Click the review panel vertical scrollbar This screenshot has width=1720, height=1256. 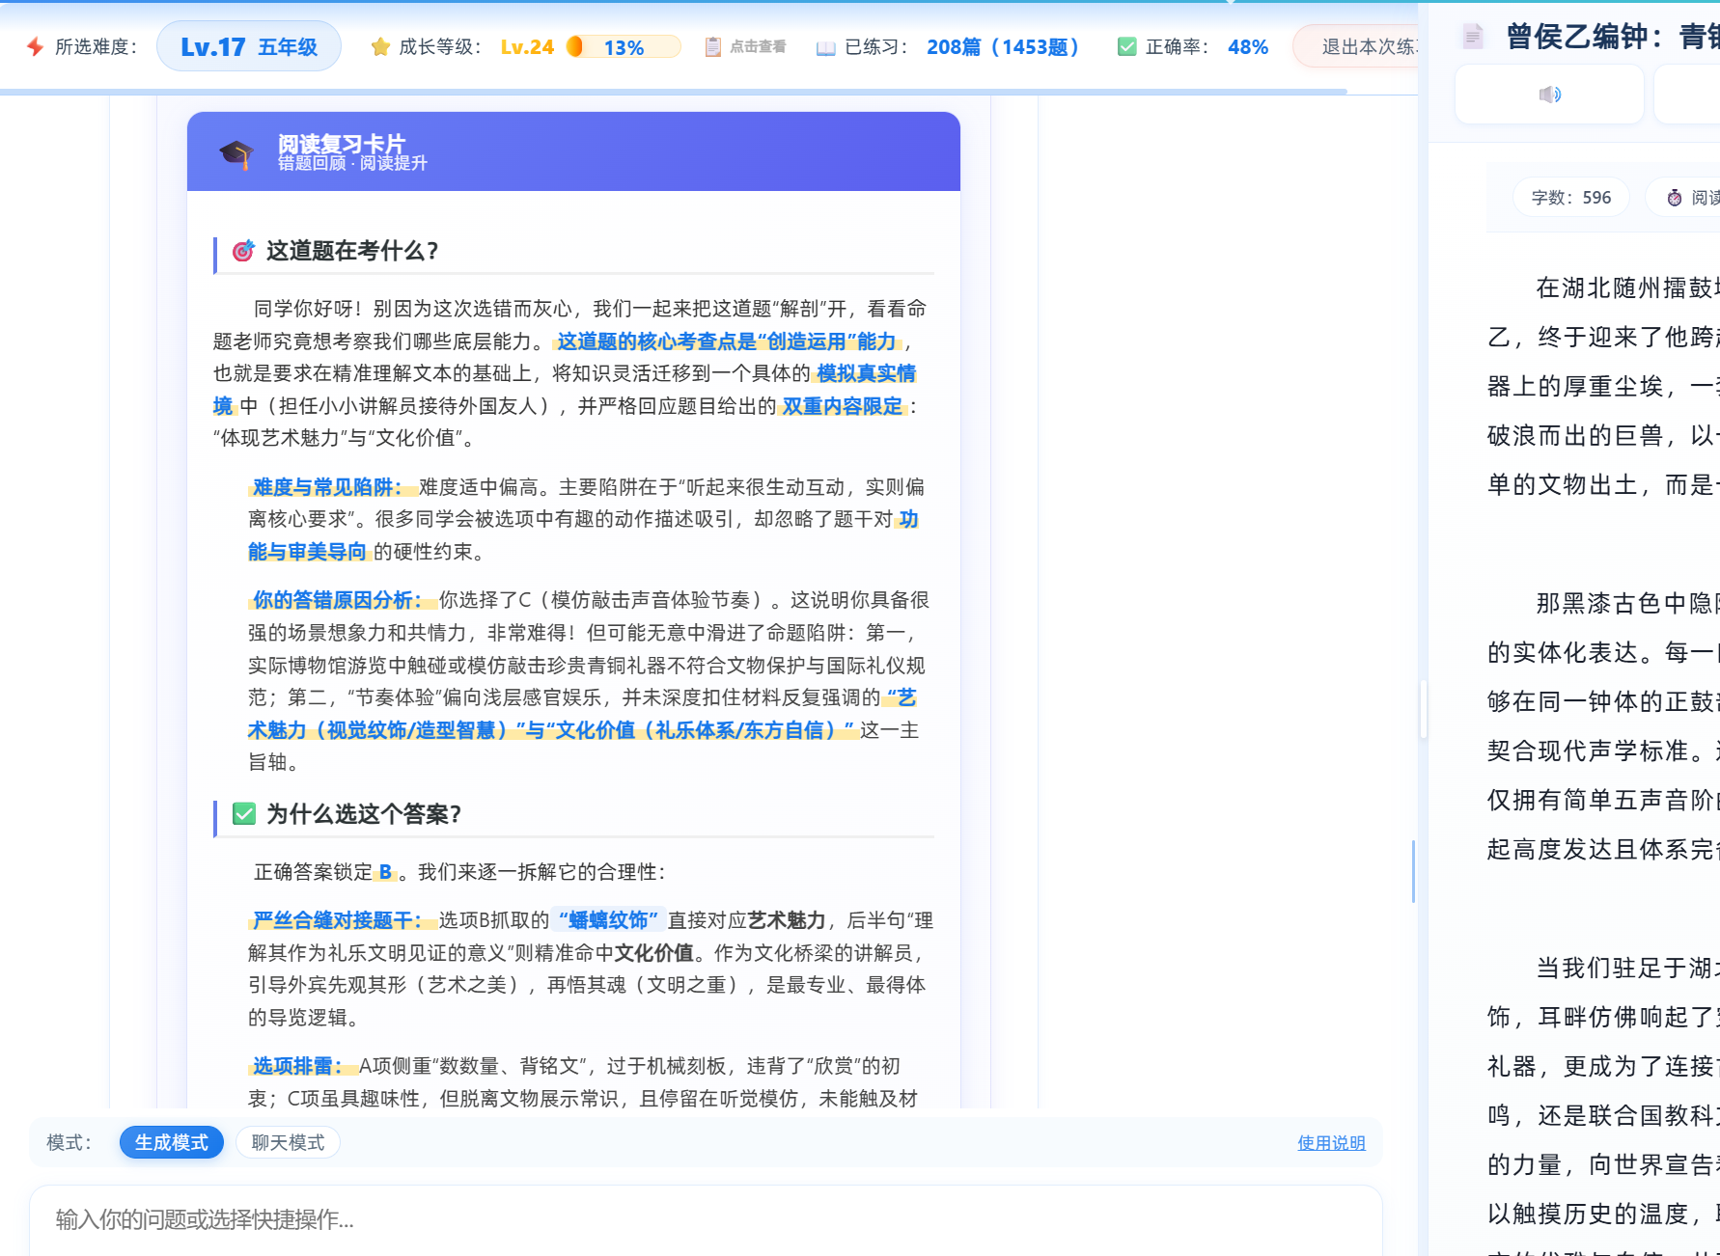pos(1413,870)
